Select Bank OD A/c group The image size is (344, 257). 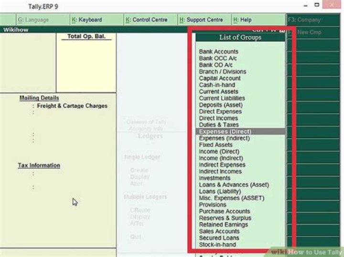point(215,65)
